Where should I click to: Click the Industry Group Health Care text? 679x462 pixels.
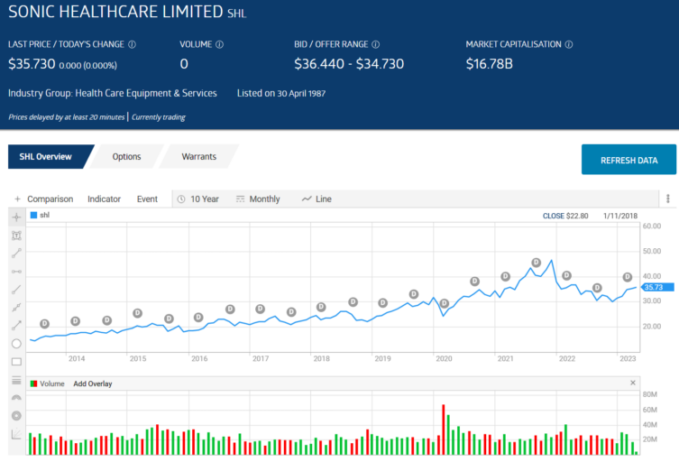113,93
